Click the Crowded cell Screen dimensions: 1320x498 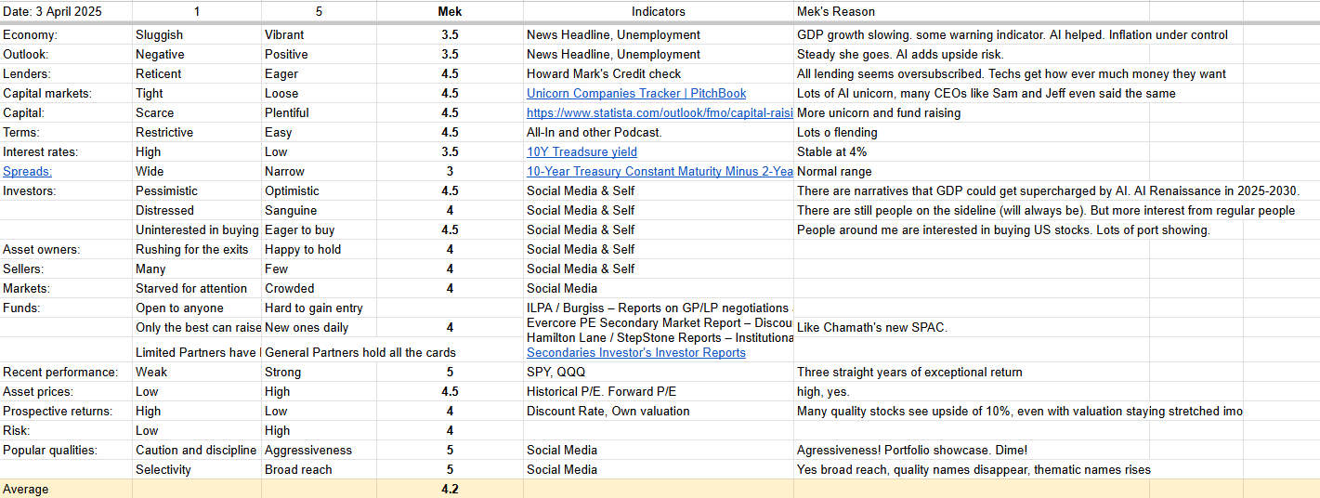tap(319, 288)
